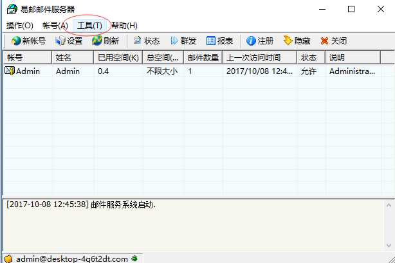Click the log panel scroll down arrow
395x263 pixels.
[x=389, y=245]
